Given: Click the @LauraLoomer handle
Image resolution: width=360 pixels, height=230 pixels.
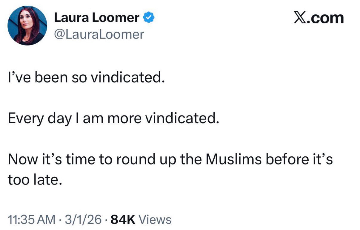Looking at the screenshot, I should pyautogui.click(x=99, y=34).
